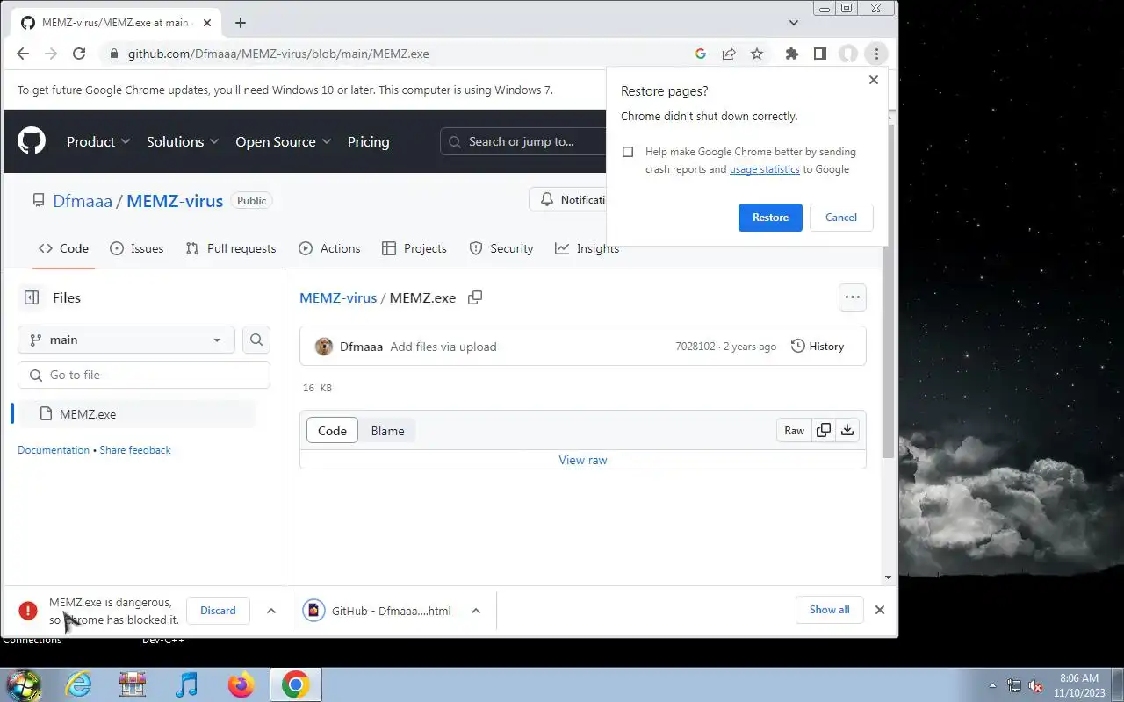Open Internet Explorer from the taskbar
The width and height of the screenshot is (1124, 702).
[x=78, y=684]
